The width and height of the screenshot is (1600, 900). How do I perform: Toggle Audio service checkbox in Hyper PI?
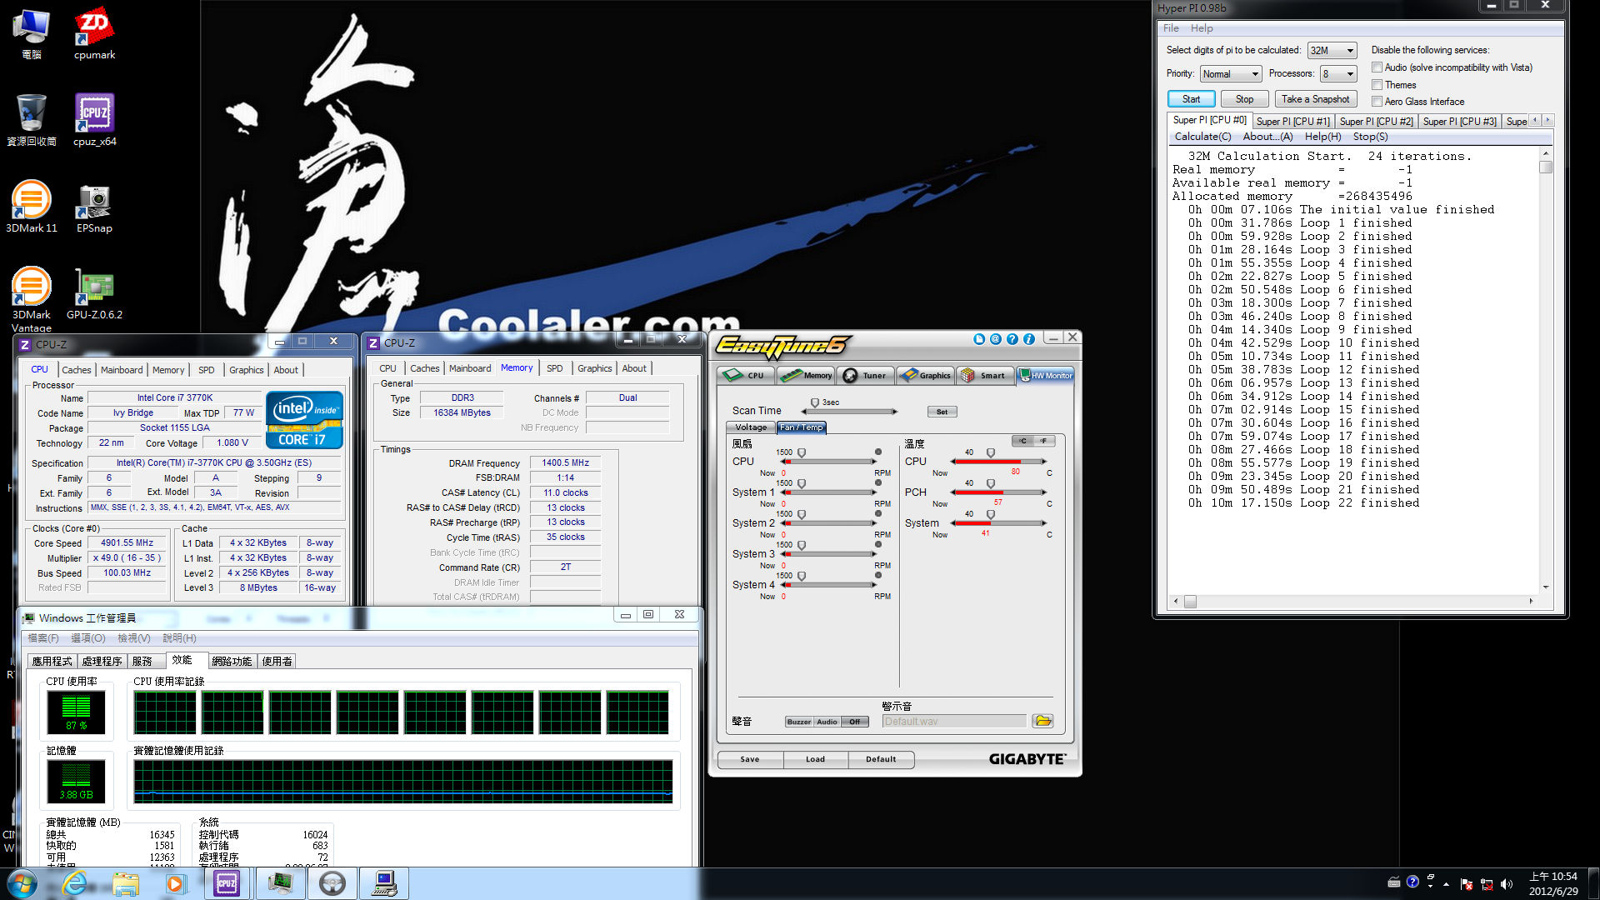click(1377, 67)
